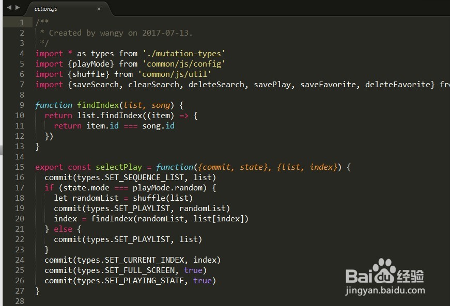Image resolution: width=450 pixels, height=306 pixels.
Task: Click 'SET_FULL_SCREEN' on line 25
Action: [140, 270]
